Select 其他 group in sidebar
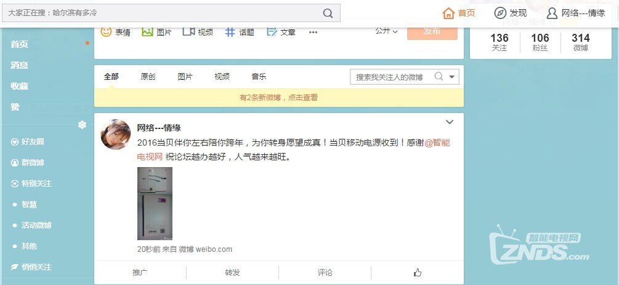Screen dimensions: 619x285 pyautogui.click(x=29, y=246)
